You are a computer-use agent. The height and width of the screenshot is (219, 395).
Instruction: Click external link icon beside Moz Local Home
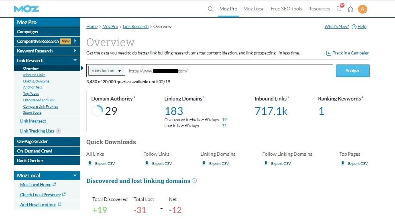tap(54, 184)
